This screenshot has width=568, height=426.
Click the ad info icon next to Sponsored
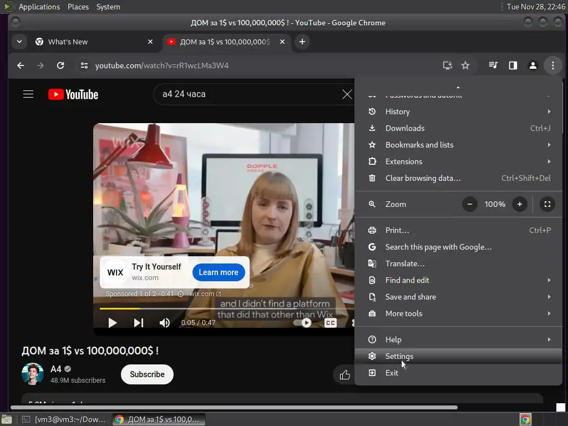pyautogui.click(x=180, y=294)
